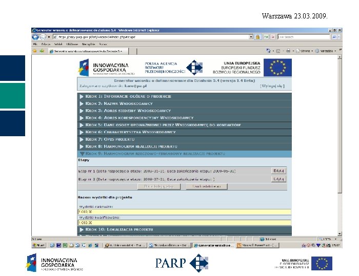Switch to Skrzynka odbiorcza taskbar window

pyautogui.click(x=169, y=245)
